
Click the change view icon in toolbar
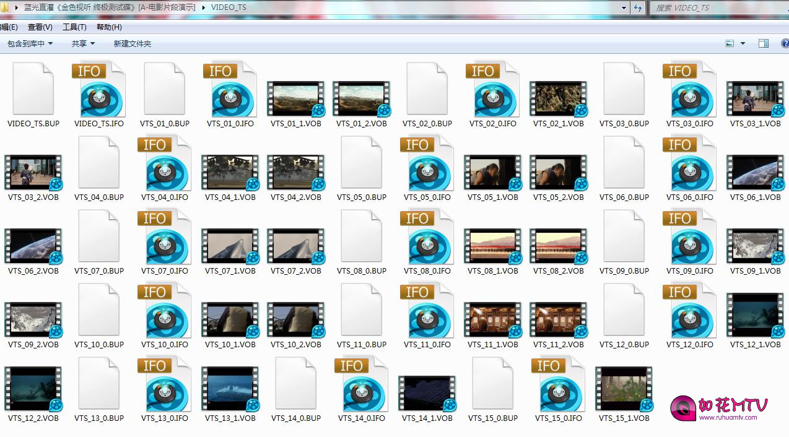pos(730,43)
